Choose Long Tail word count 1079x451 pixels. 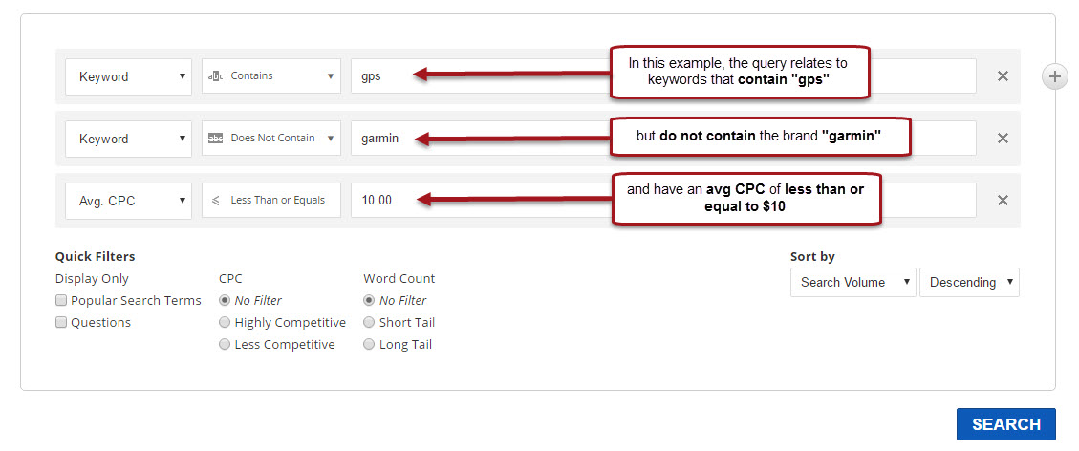point(369,345)
